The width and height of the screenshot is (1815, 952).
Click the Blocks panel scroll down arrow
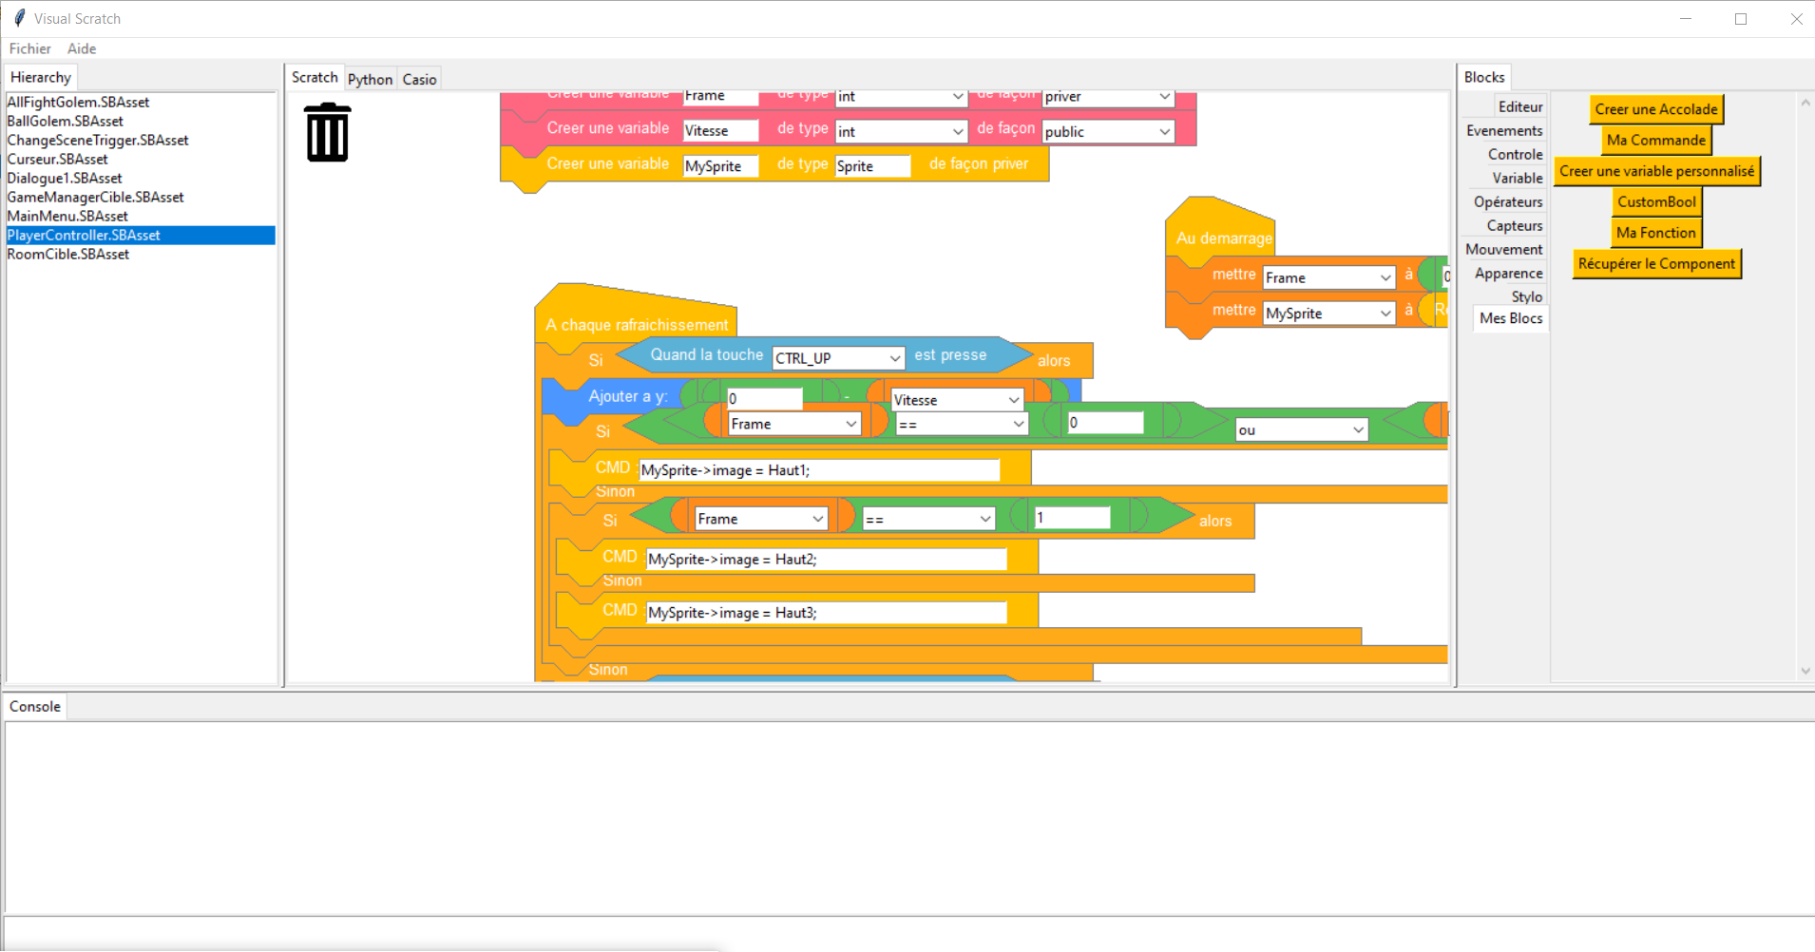(x=1805, y=671)
